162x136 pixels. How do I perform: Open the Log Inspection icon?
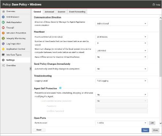3,44
